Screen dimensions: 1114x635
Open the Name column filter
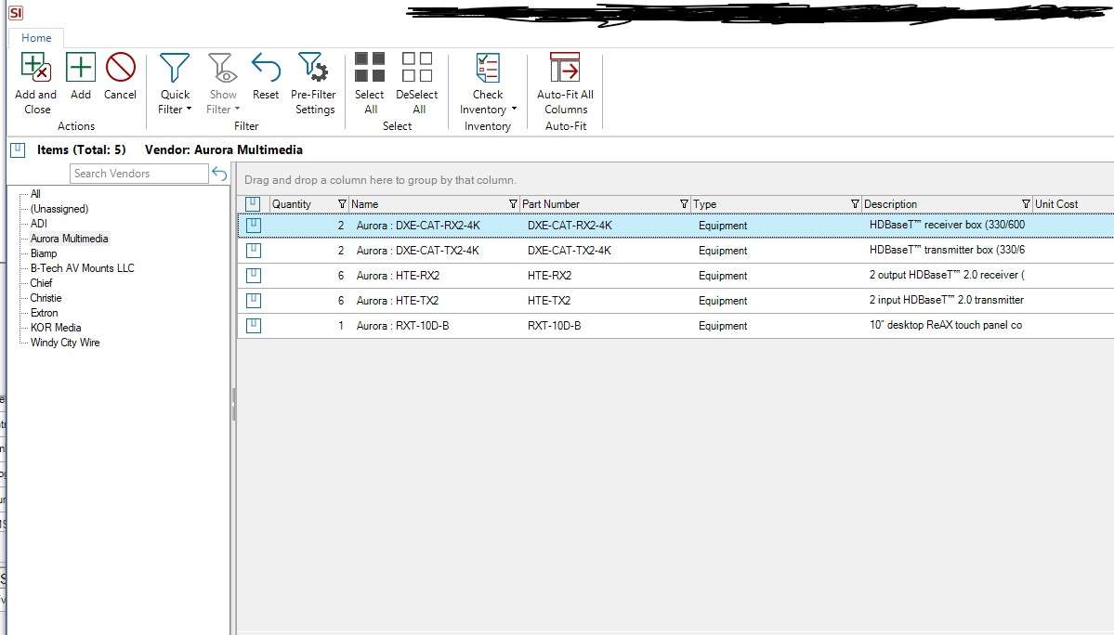tap(513, 204)
